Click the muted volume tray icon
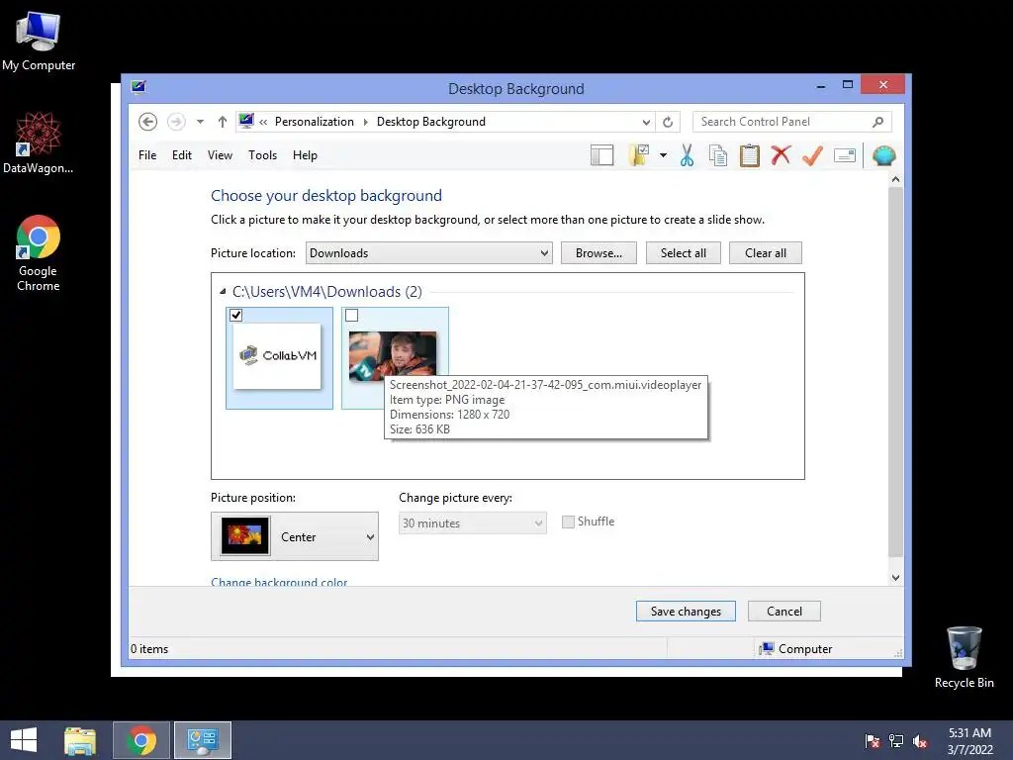This screenshot has height=760, width=1013. (x=920, y=741)
